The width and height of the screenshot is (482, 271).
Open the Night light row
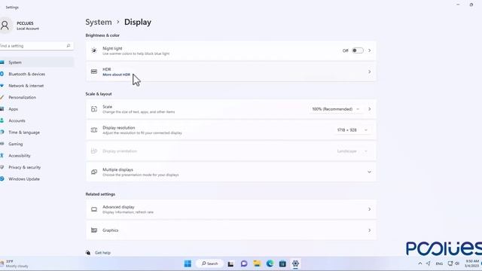[231, 50]
